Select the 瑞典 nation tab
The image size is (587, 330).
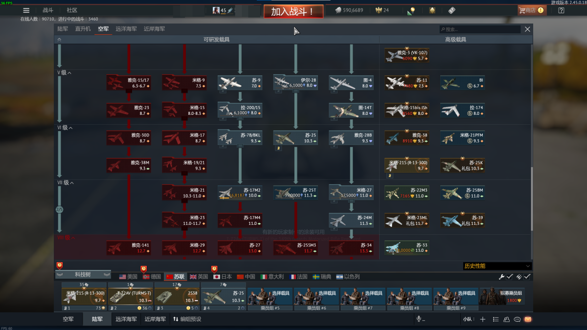coord(322,277)
